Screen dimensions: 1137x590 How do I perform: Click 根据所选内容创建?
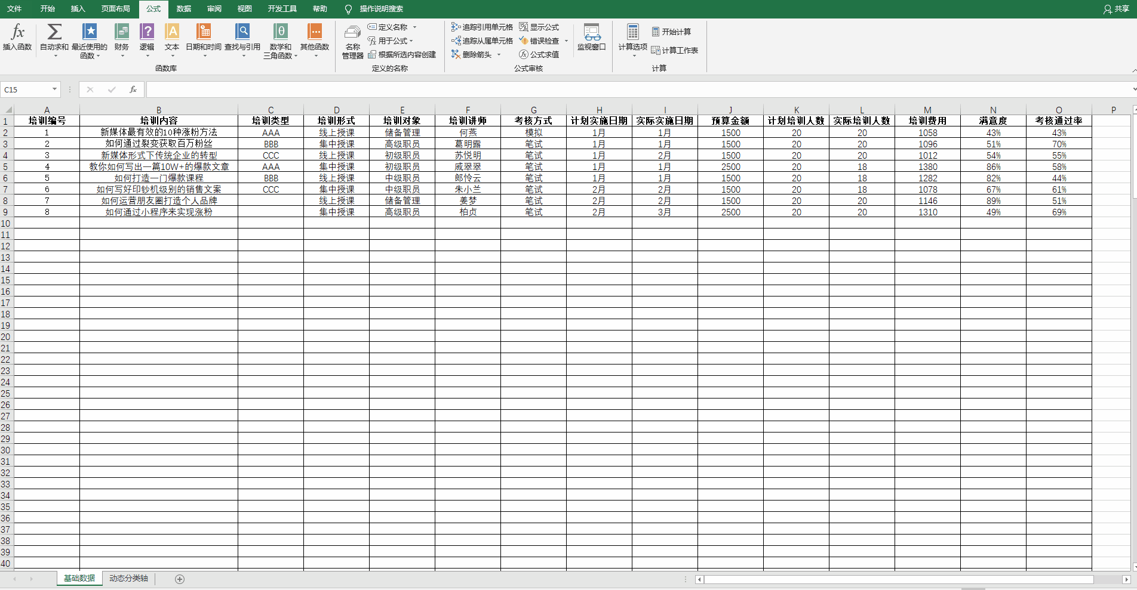[402, 54]
